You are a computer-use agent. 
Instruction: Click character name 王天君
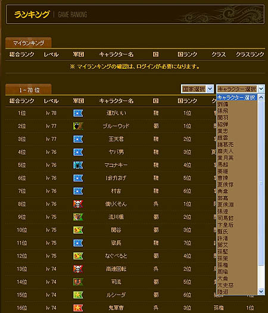click(116, 139)
